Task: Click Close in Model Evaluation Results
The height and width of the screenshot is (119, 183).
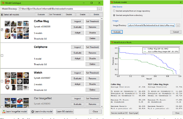Action: (177, 113)
